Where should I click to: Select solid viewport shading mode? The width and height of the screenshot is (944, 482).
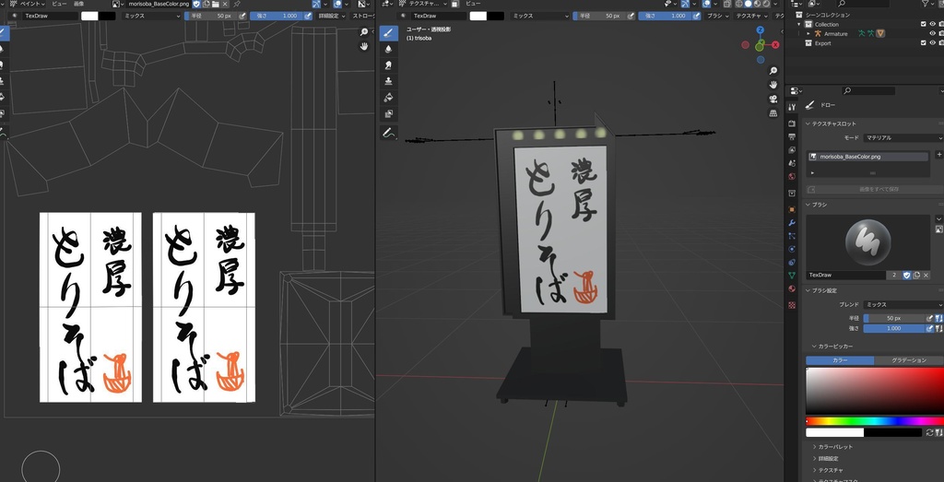click(x=749, y=4)
